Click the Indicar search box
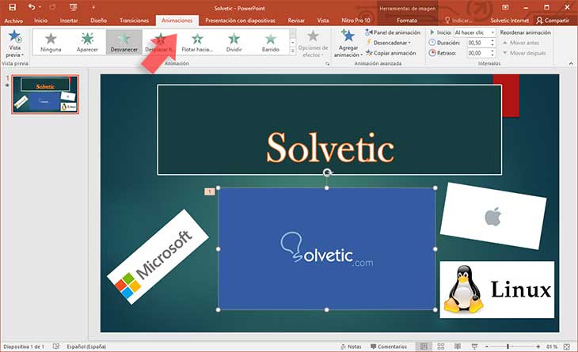Image resolution: width=578 pixels, height=352 pixels. [459, 21]
